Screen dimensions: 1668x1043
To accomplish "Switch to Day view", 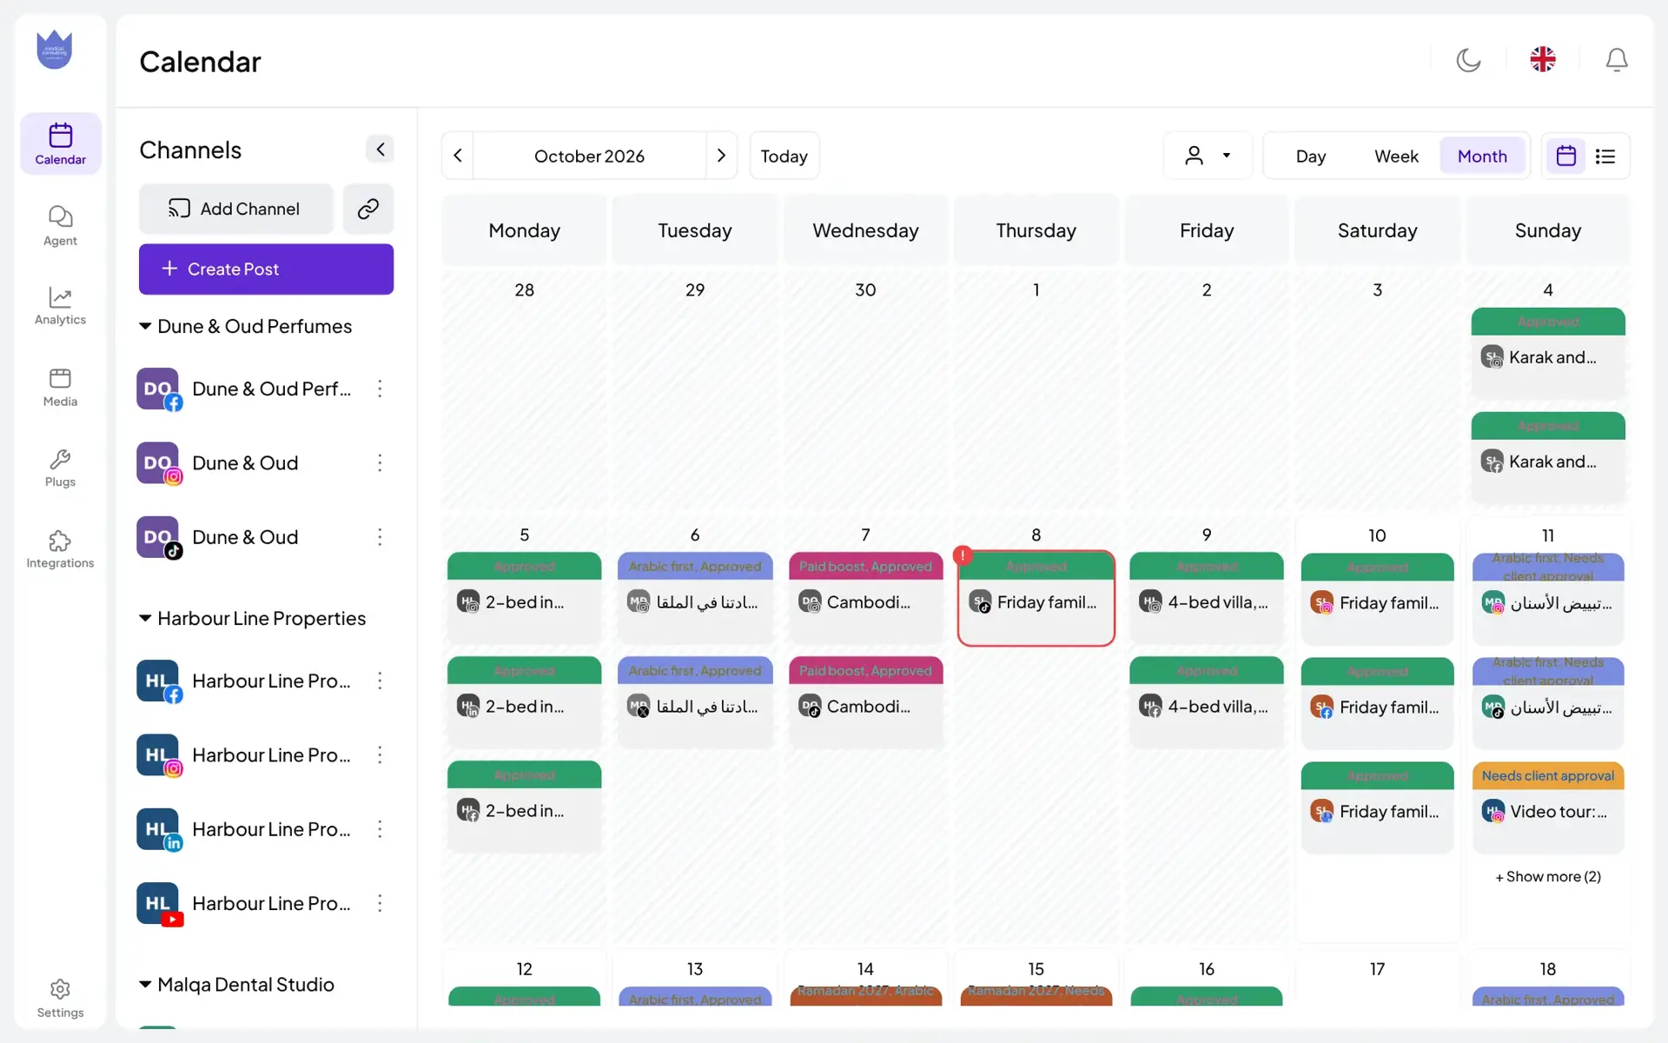I will click(x=1310, y=156).
